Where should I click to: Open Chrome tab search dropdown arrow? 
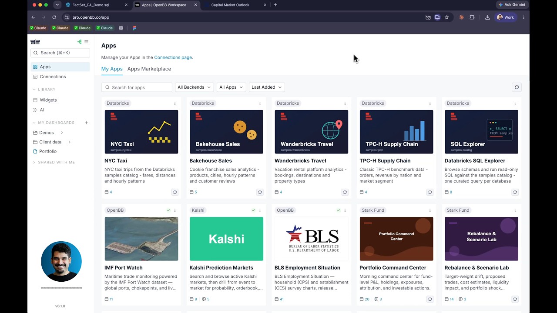[x=57, y=5]
